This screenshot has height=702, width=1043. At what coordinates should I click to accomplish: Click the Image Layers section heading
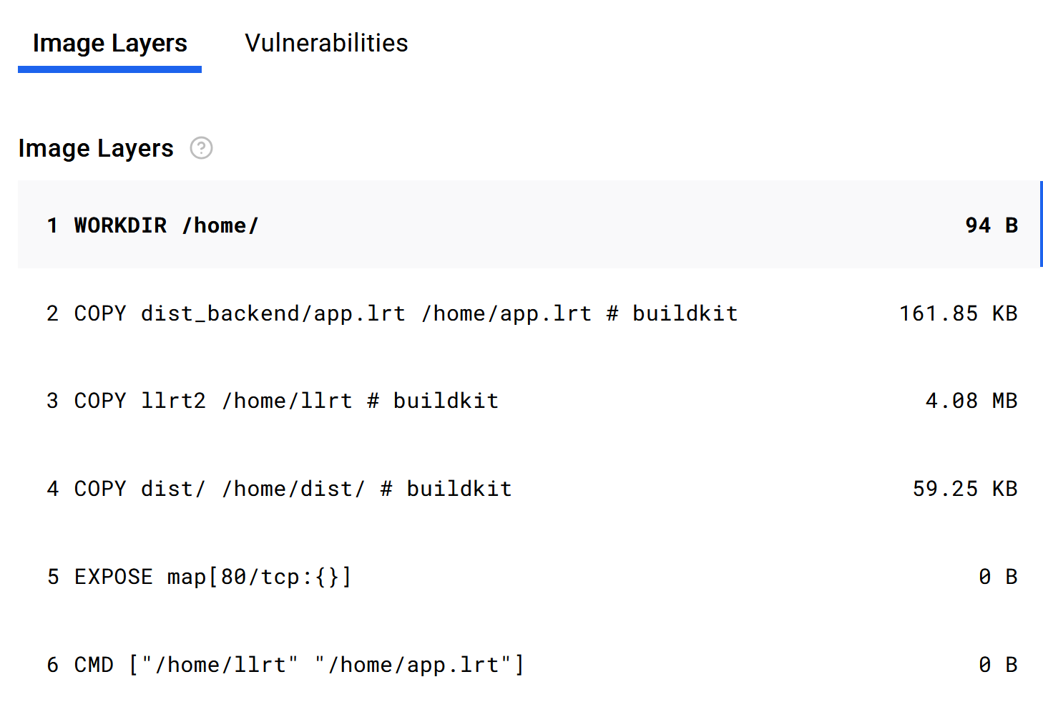96,148
